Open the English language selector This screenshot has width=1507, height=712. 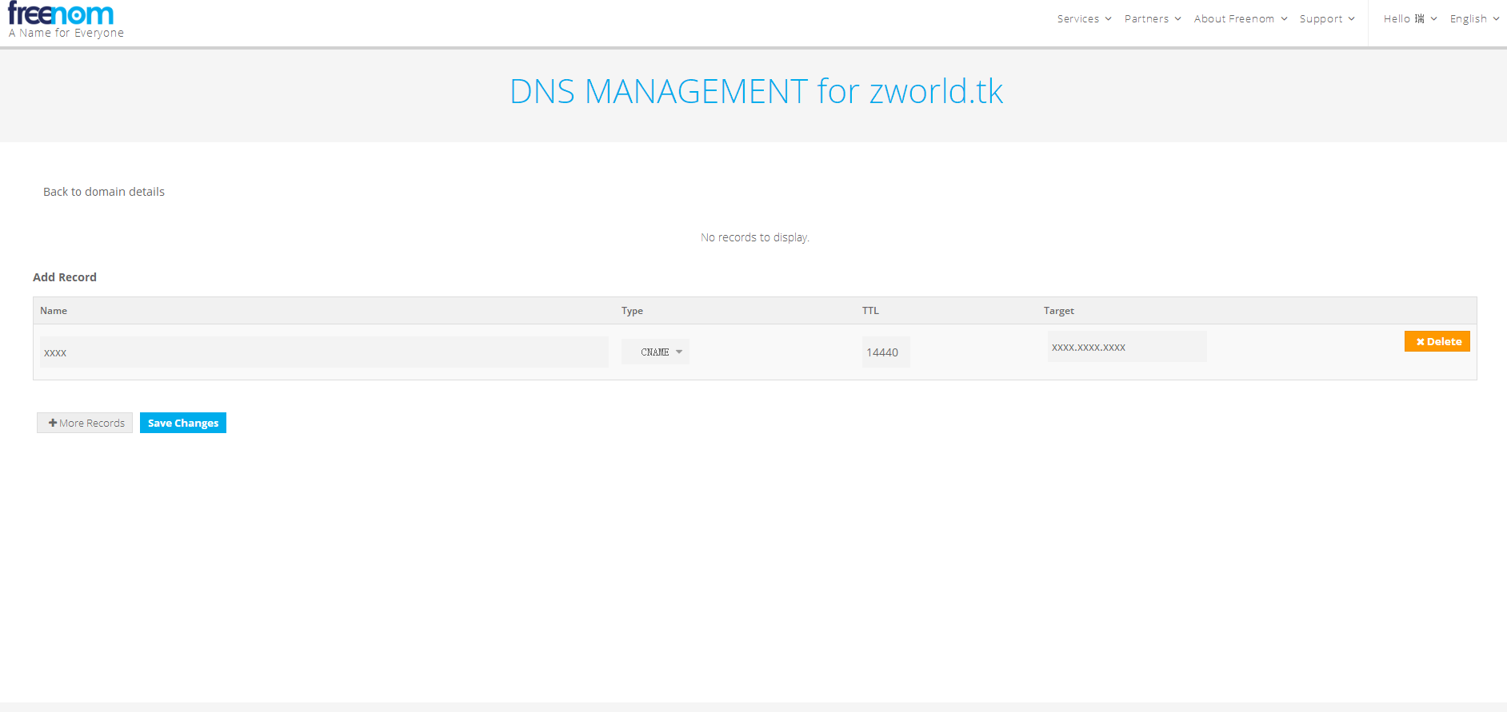[1473, 18]
